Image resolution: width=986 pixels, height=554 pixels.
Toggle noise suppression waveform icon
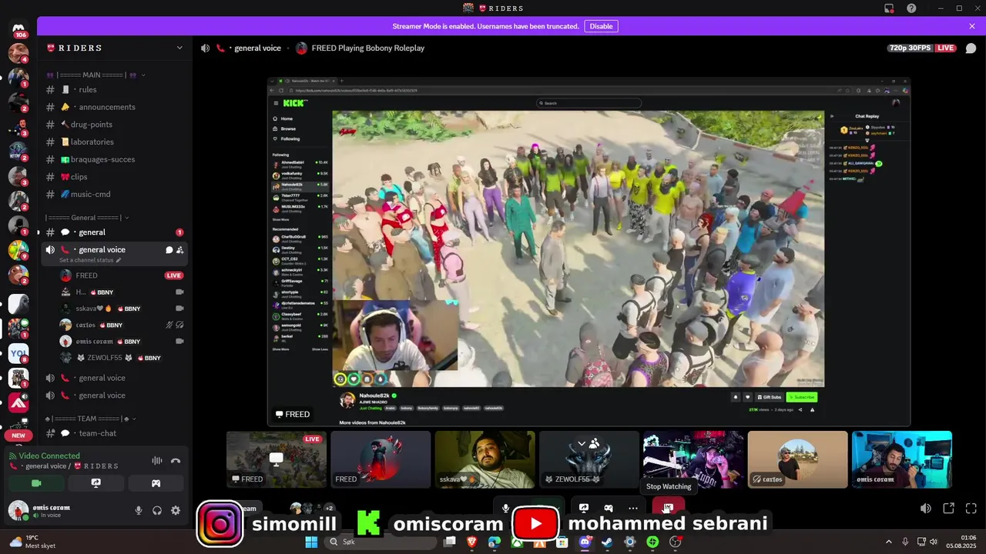(157, 460)
